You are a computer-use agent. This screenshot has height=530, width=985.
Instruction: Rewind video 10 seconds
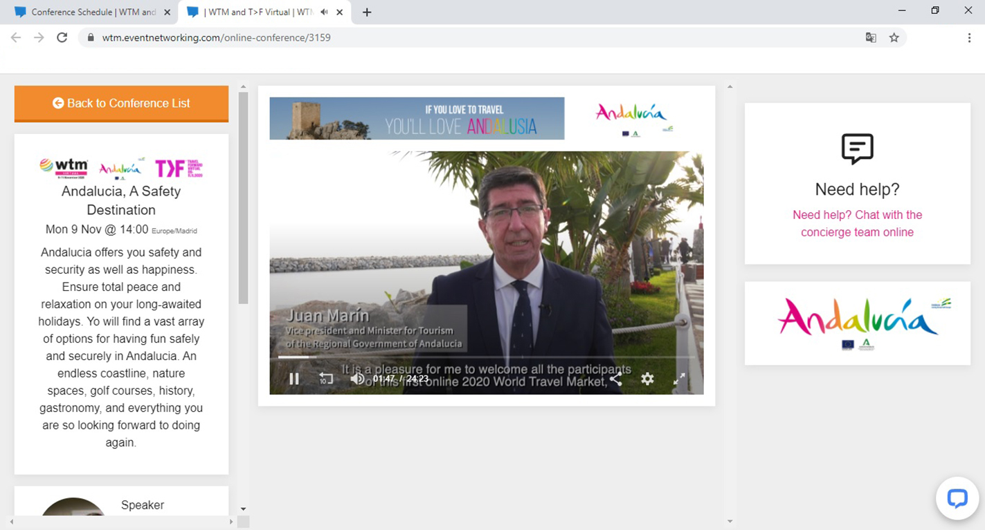(326, 379)
